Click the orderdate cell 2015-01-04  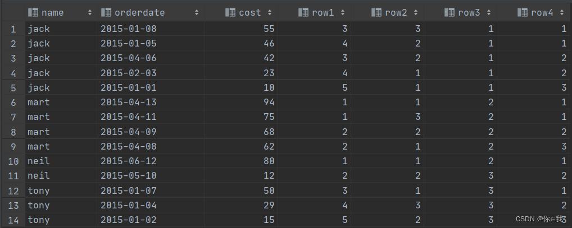click(151, 205)
